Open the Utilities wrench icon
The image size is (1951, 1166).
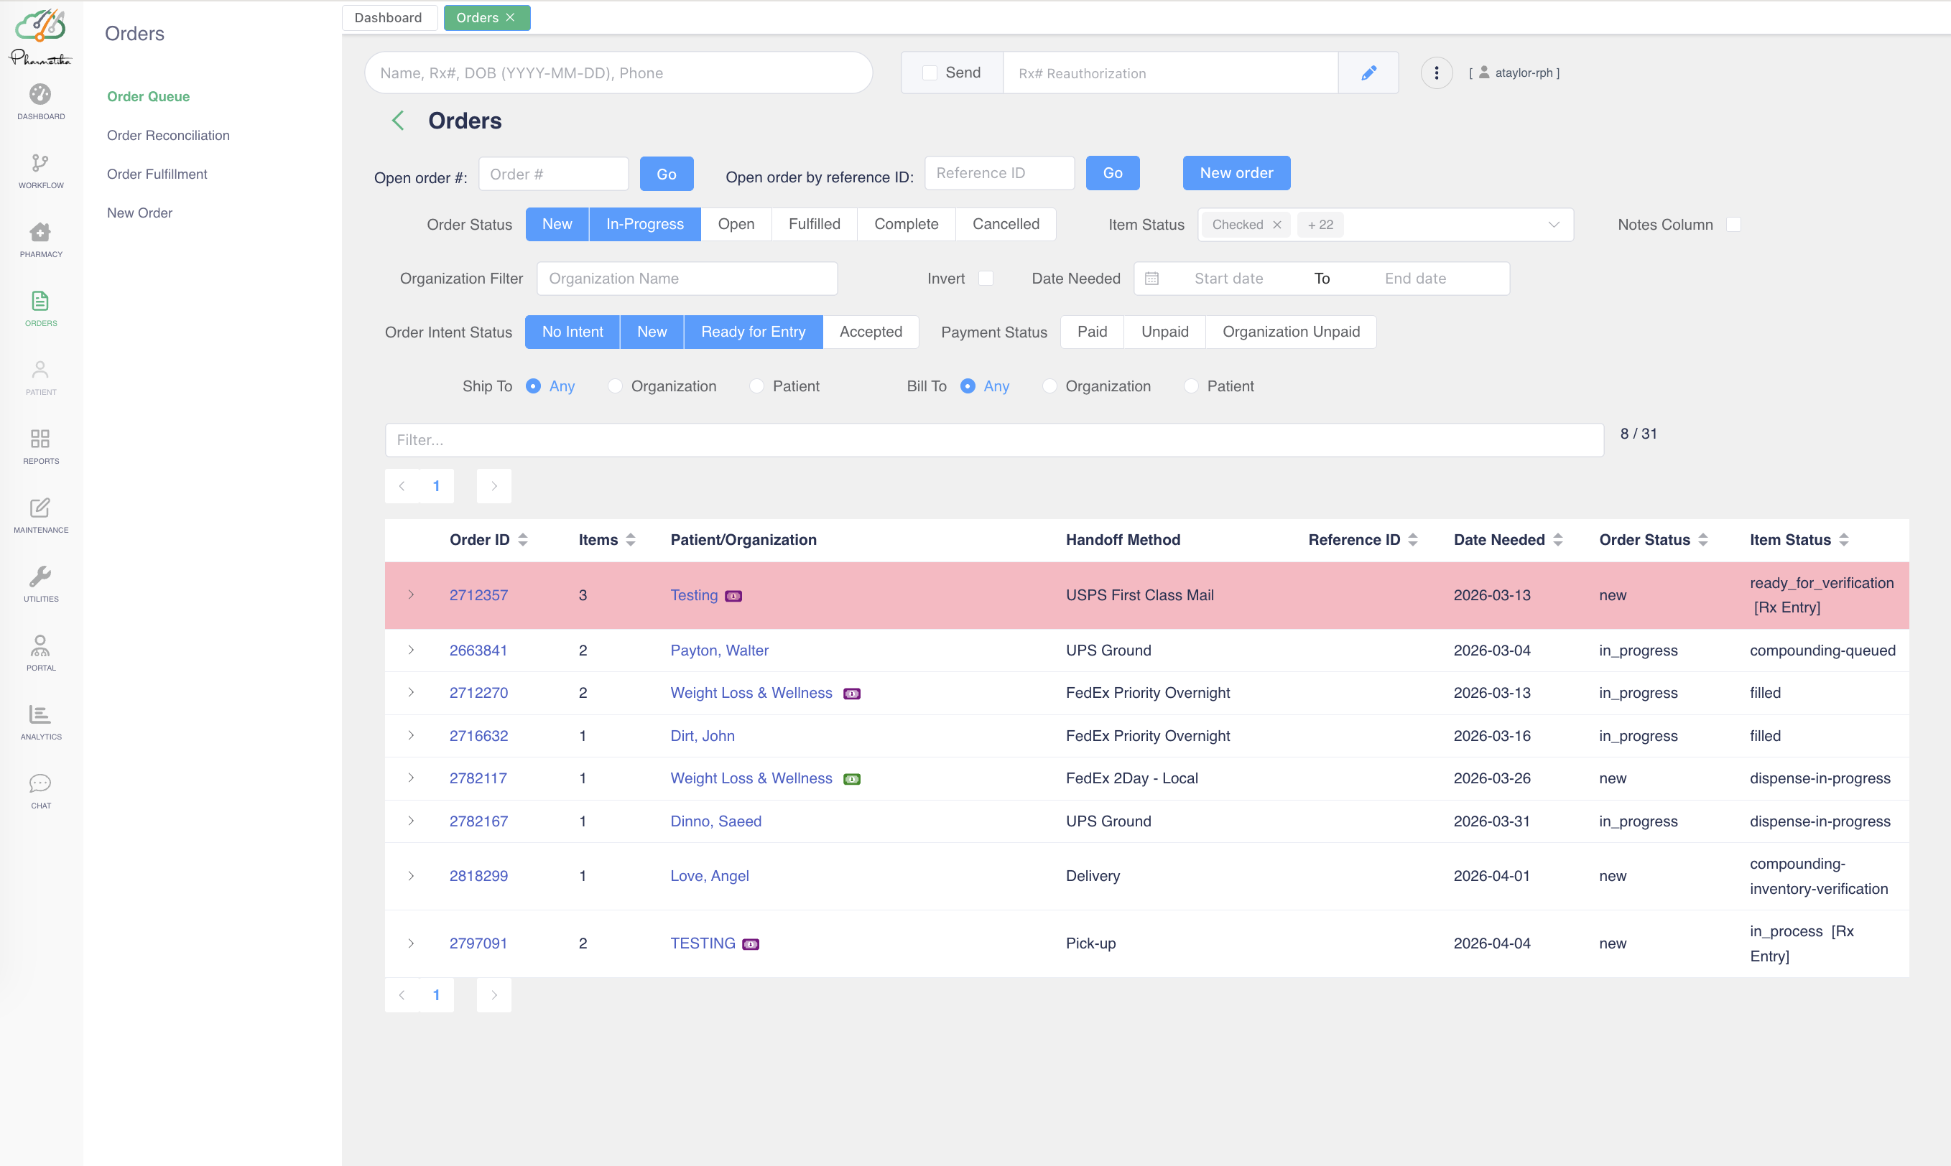pyautogui.click(x=40, y=576)
